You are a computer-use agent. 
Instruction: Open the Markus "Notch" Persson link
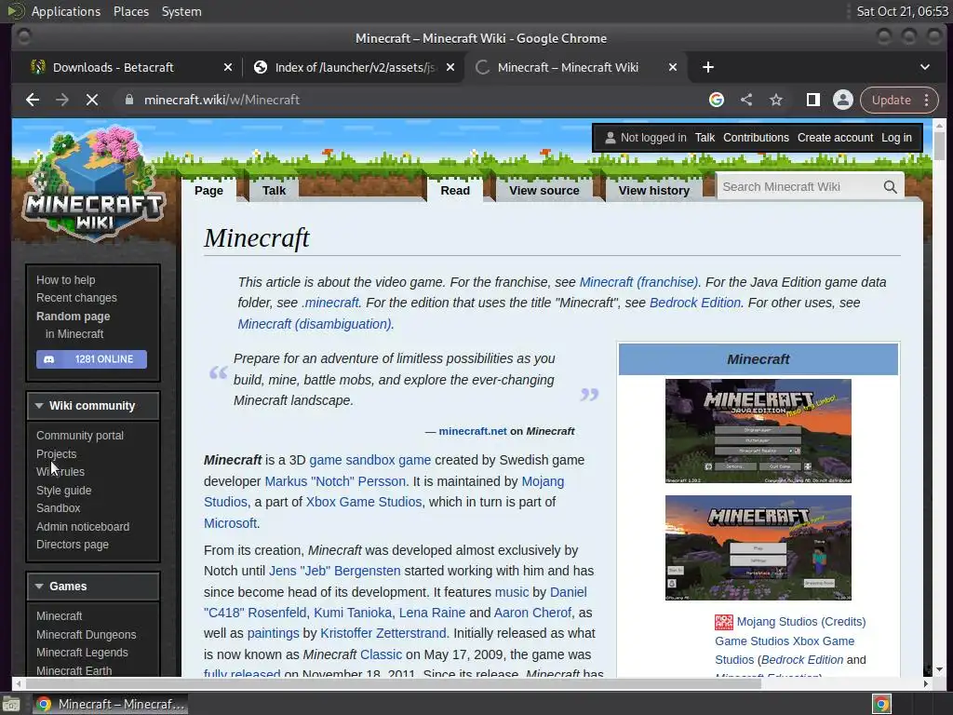tap(335, 481)
